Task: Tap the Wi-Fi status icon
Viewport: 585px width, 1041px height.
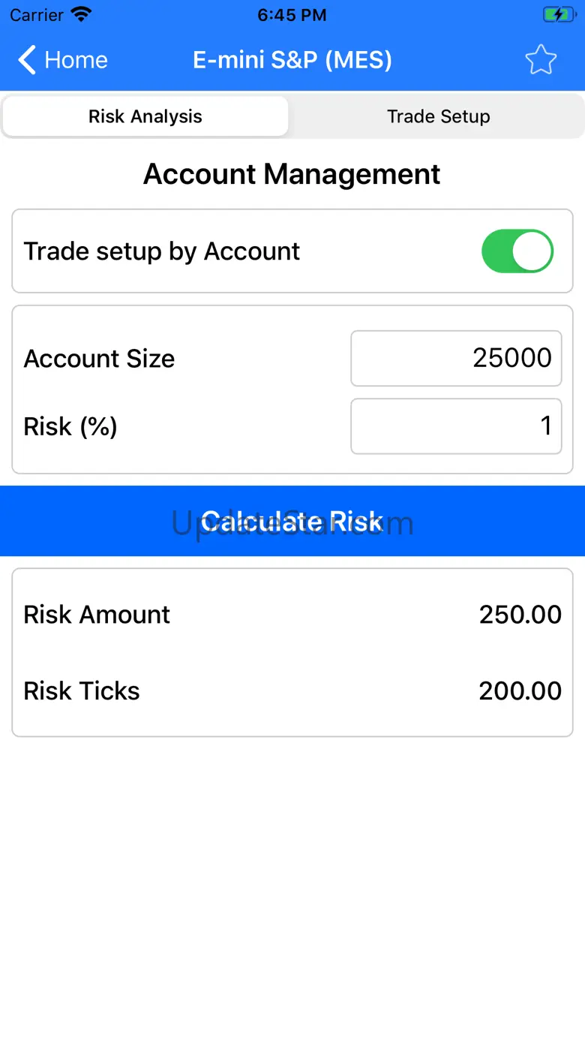Action: [80, 14]
